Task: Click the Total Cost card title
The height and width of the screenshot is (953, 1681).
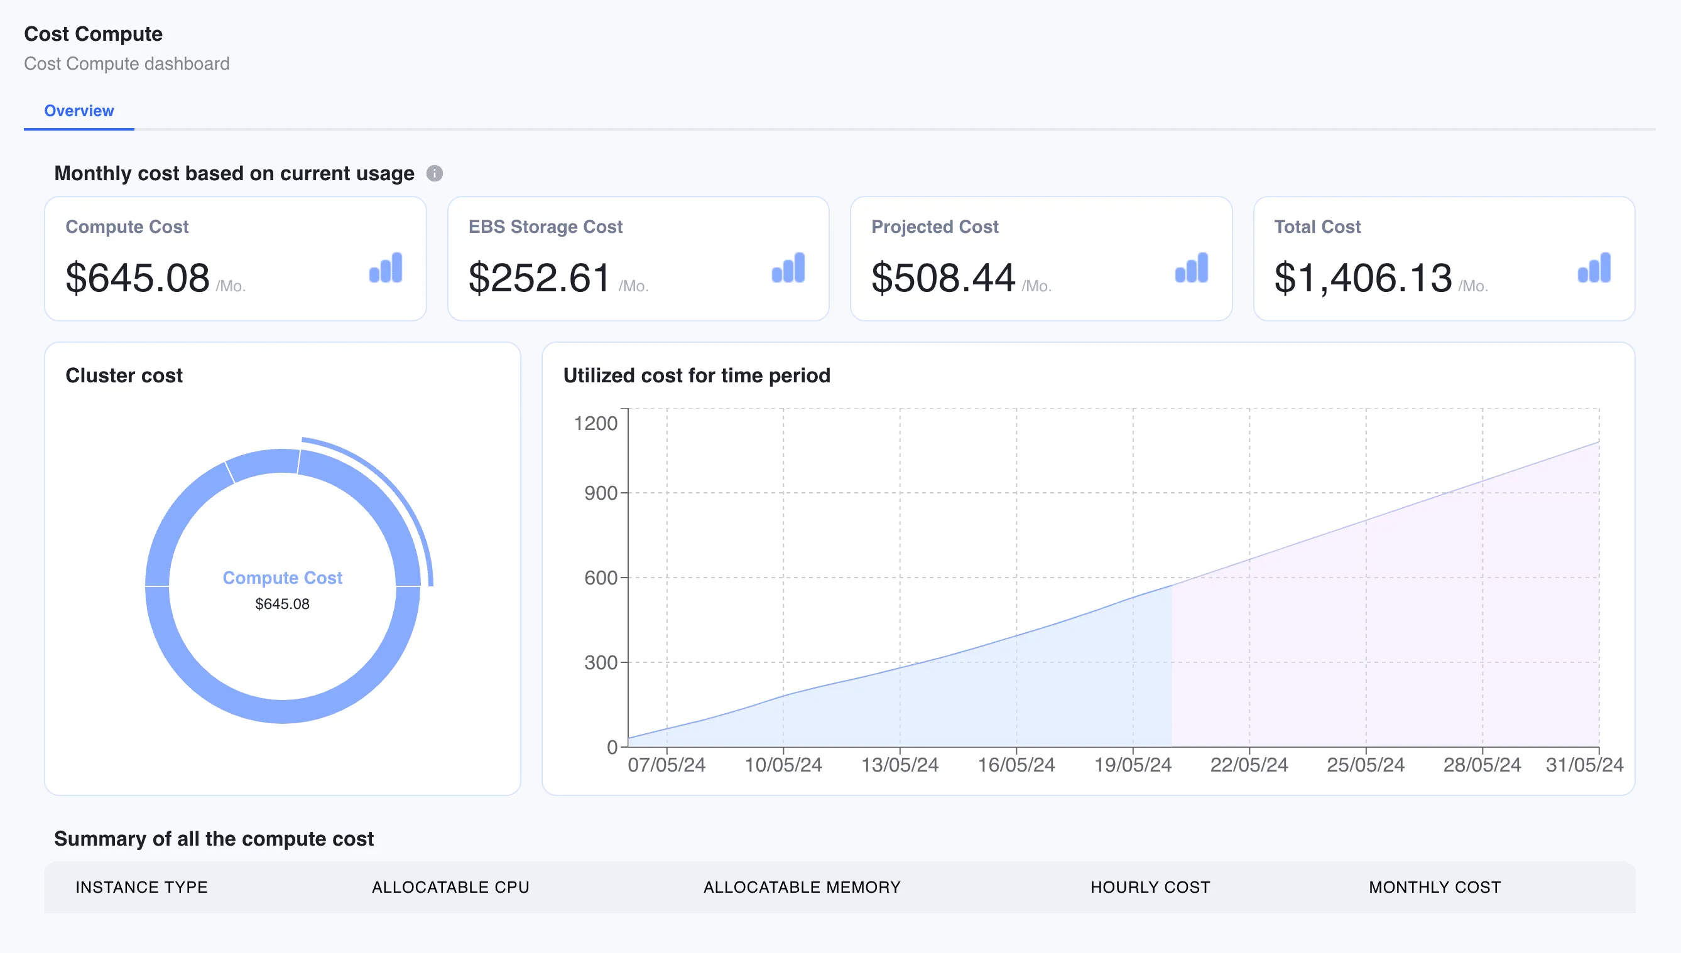Action: point(1317,227)
